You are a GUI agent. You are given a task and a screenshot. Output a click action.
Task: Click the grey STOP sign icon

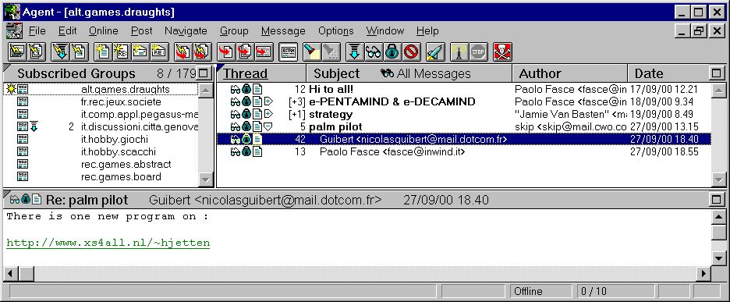point(478,52)
